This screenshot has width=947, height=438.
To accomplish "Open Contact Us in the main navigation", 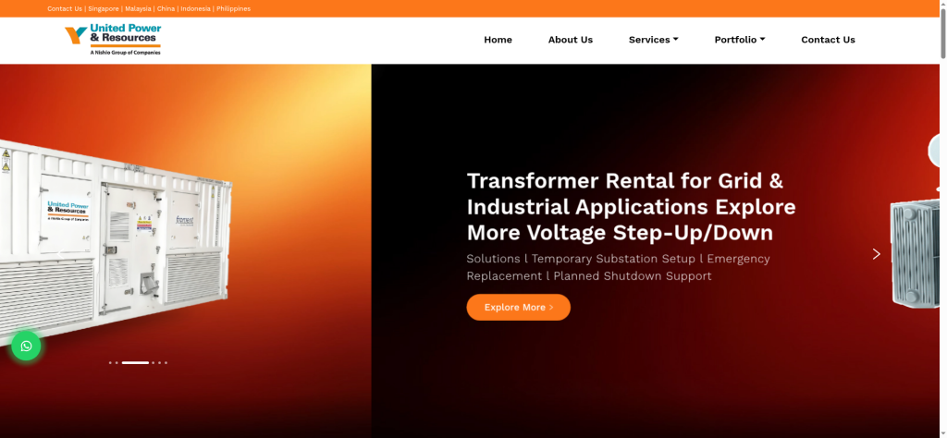I will click(828, 40).
